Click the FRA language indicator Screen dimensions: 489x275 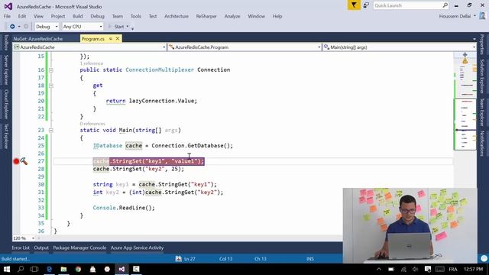point(453,269)
